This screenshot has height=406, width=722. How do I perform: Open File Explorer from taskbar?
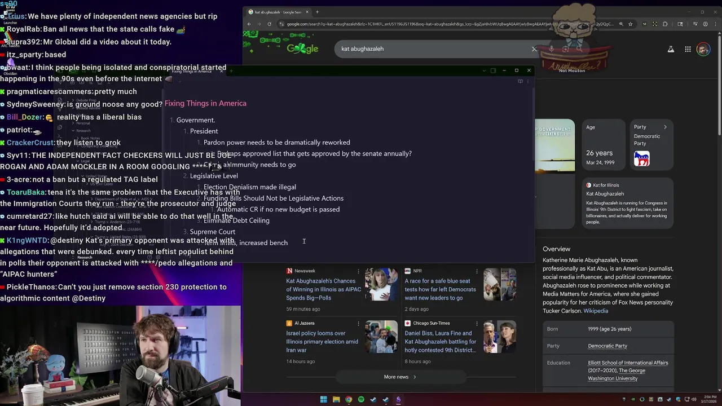336,400
